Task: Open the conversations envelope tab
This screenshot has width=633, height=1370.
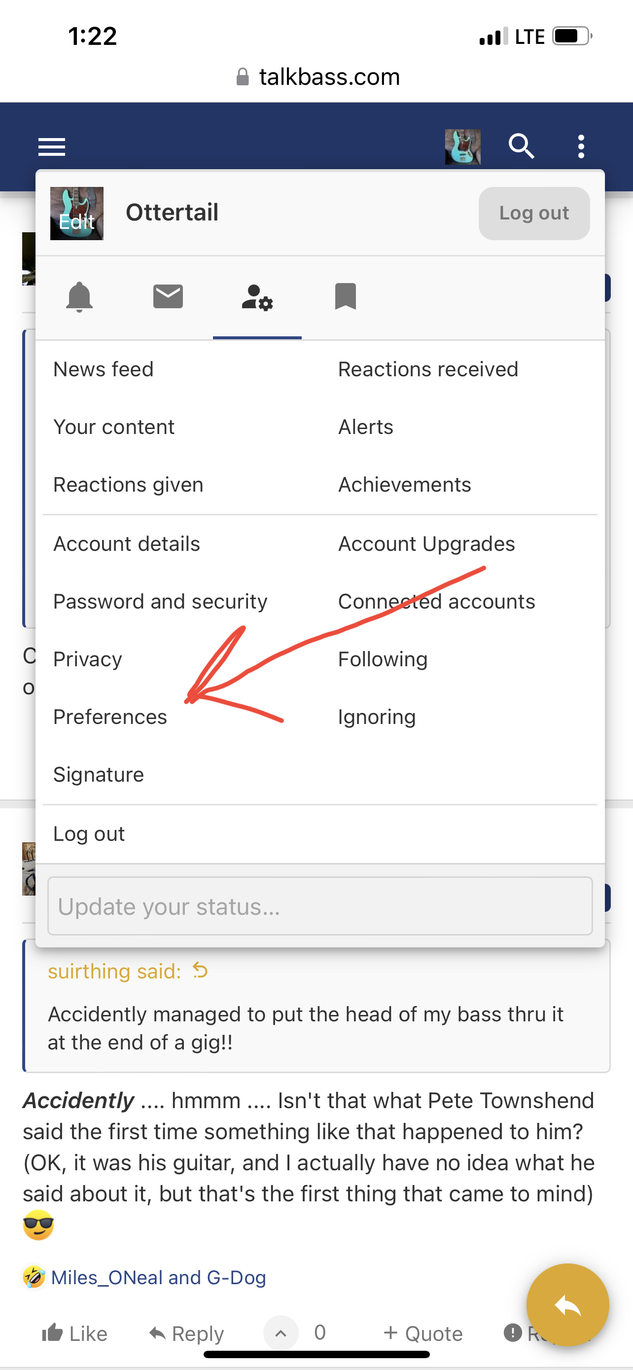Action: tap(168, 296)
